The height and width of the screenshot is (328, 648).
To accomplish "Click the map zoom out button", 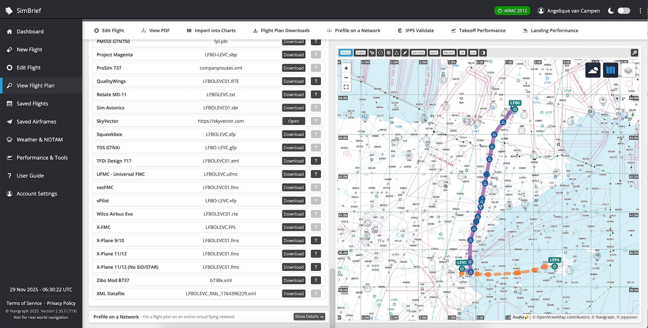I will coord(346,78).
